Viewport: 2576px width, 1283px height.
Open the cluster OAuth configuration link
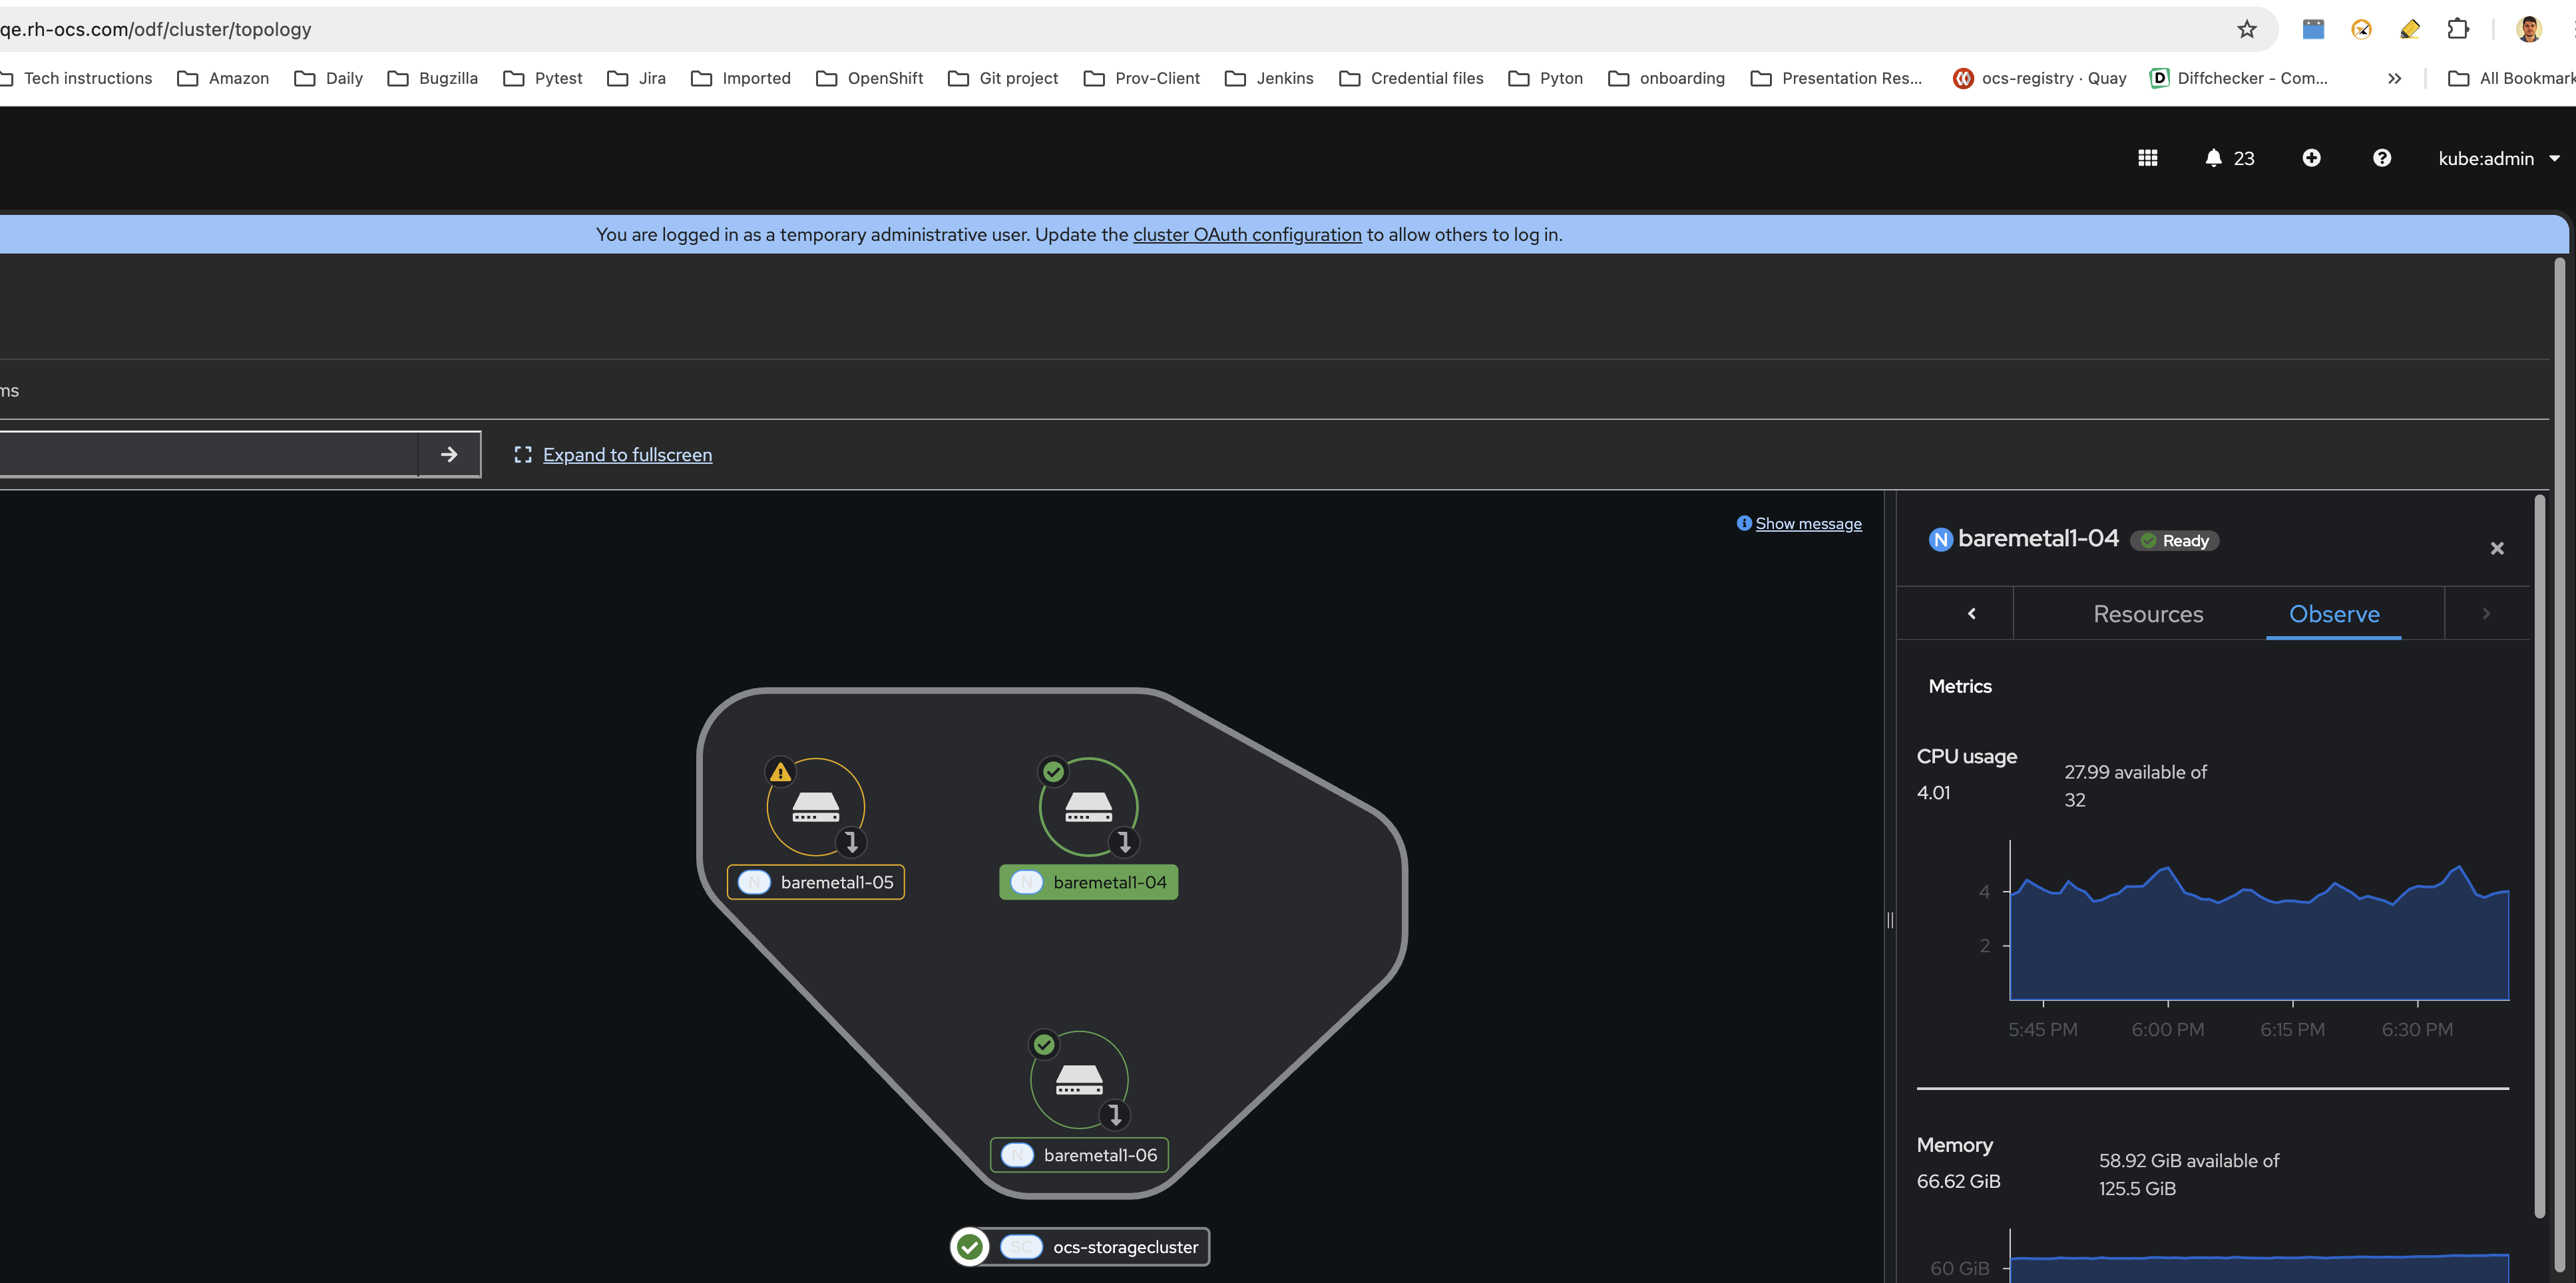pos(1247,234)
